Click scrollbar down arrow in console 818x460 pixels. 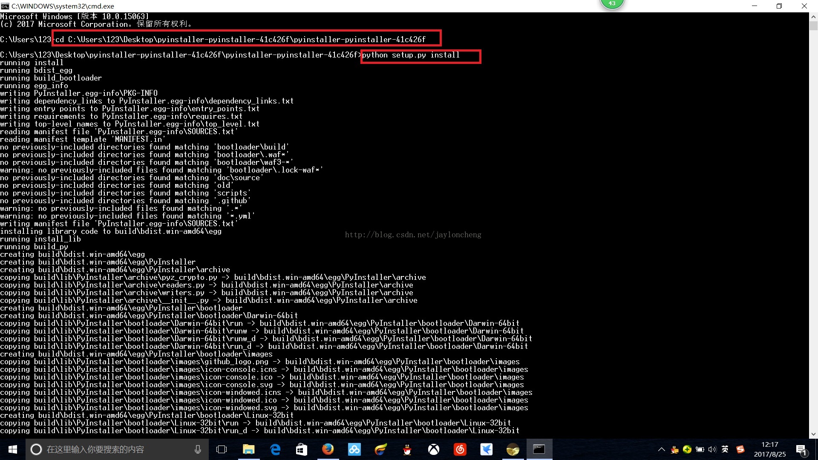(813, 434)
